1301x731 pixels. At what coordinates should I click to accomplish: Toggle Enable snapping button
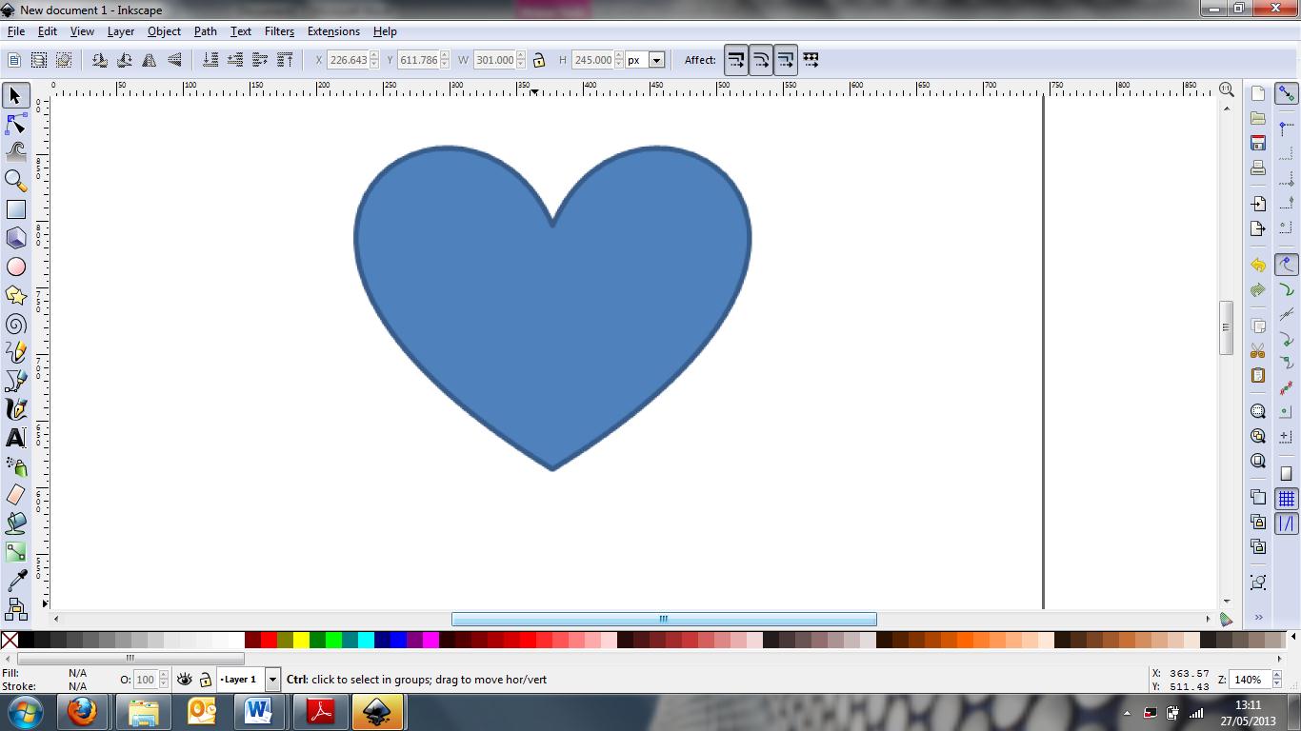click(1287, 93)
